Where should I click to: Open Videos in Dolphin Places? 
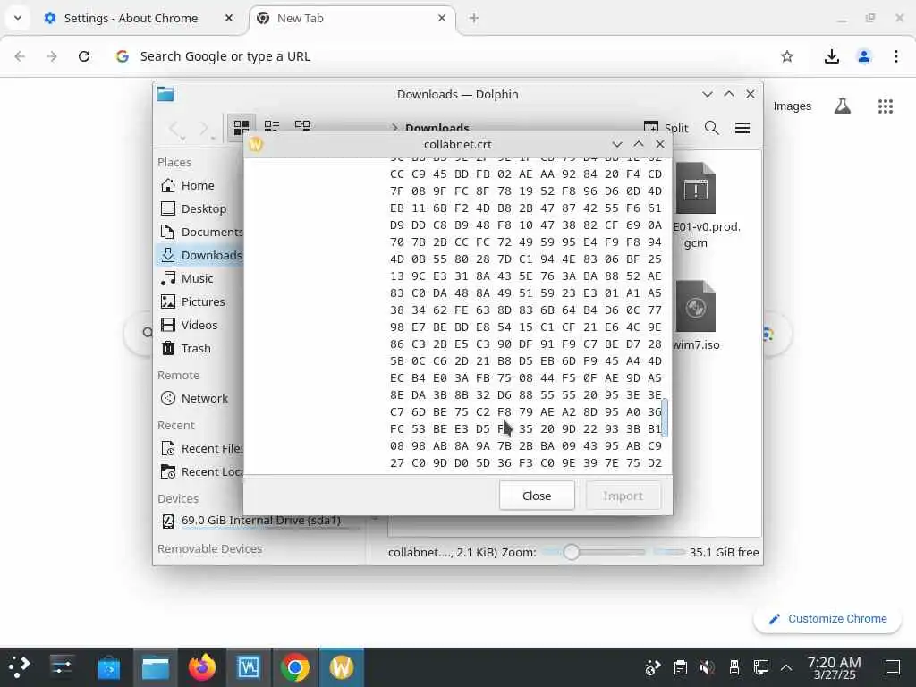pyautogui.click(x=199, y=326)
